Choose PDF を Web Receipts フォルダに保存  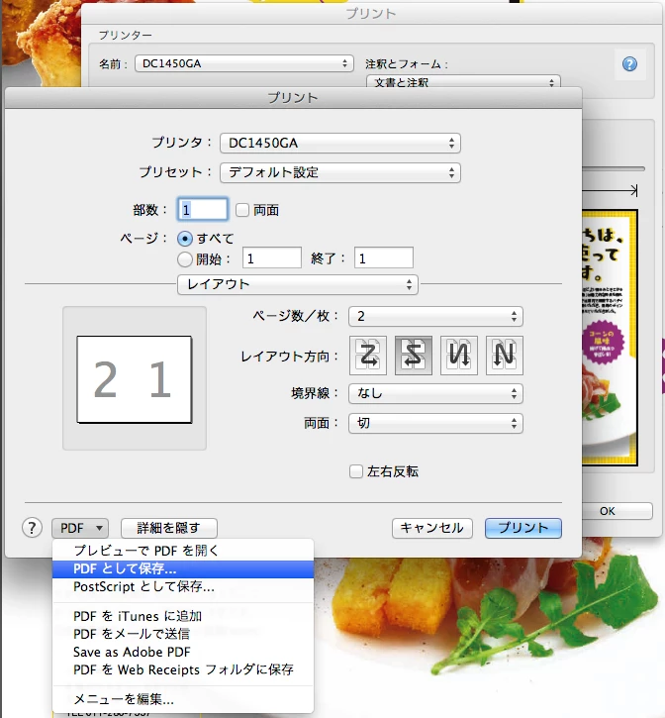(183, 669)
